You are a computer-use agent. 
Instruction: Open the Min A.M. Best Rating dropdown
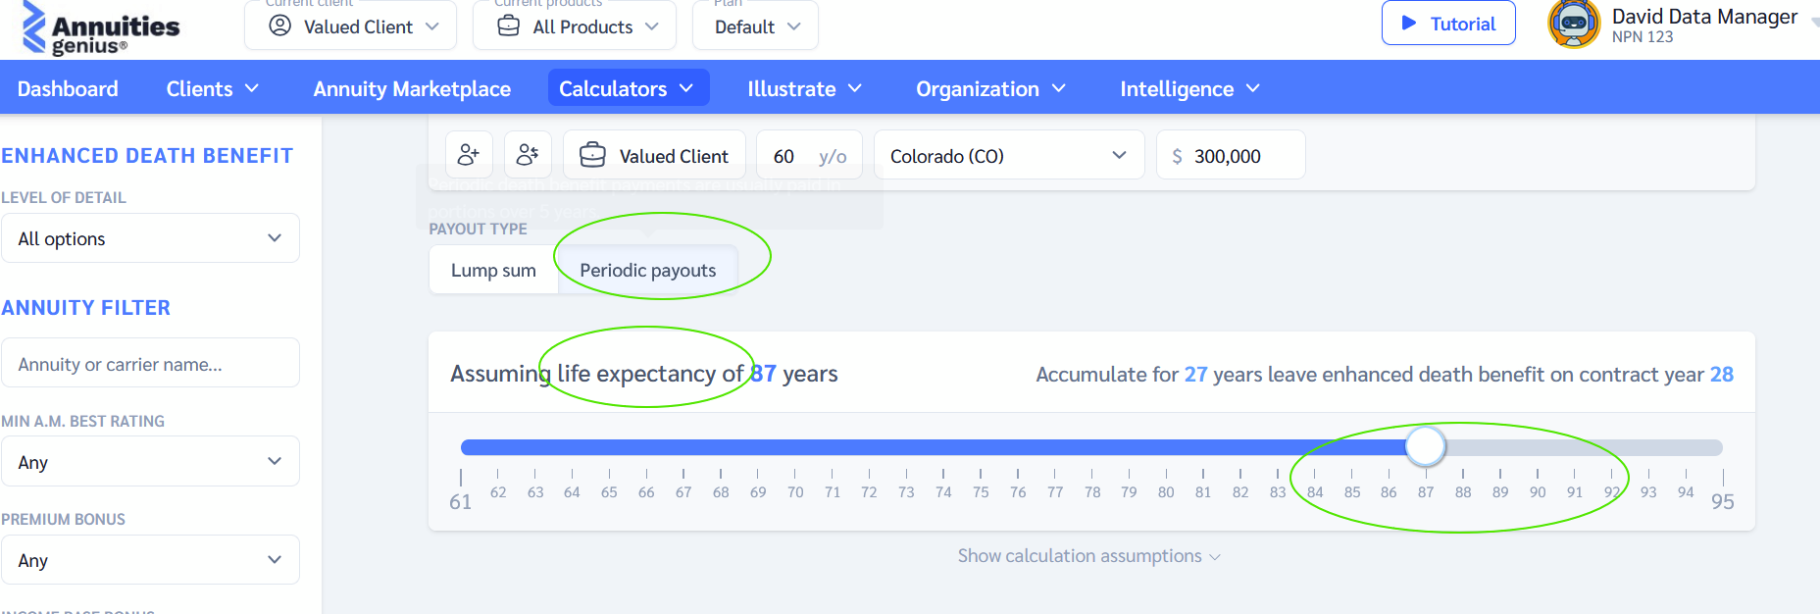[x=150, y=461]
